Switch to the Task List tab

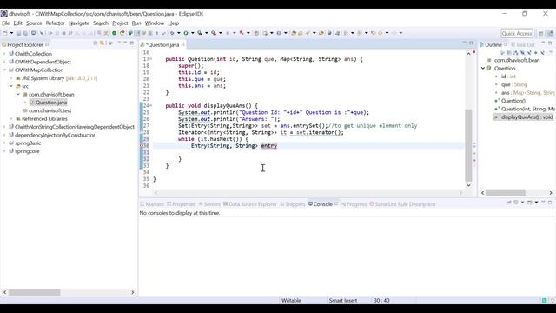(x=523, y=44)
